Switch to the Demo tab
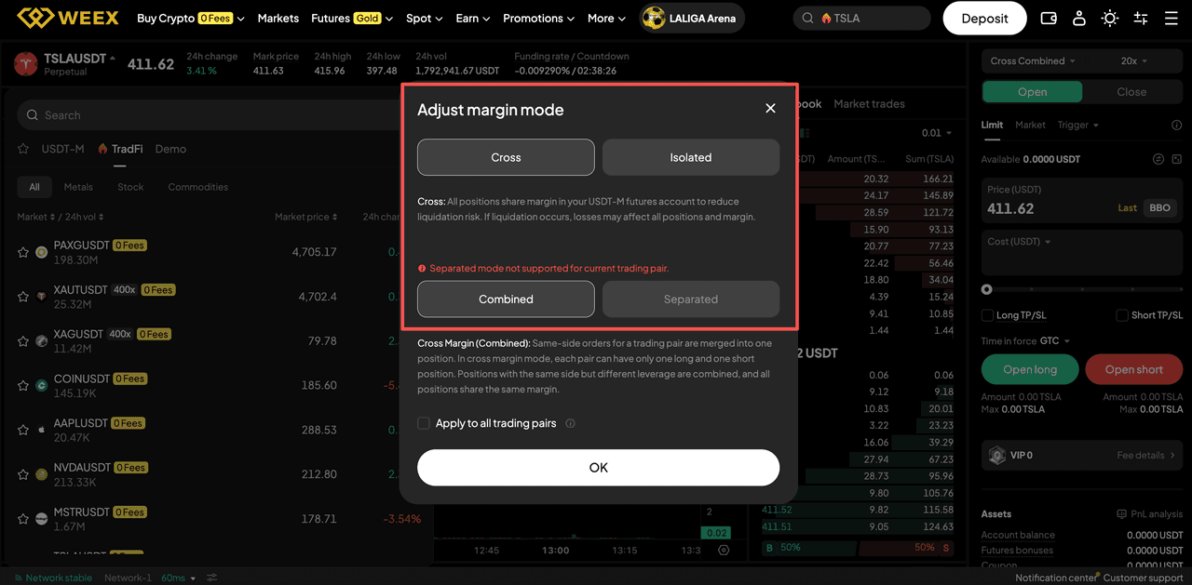The height and width of the screenshot is (585, 1192). [x=170, y=149]
